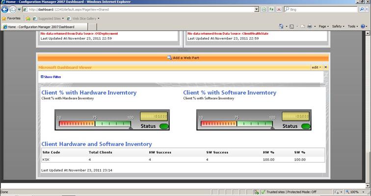Click the page vertical scrollbar down arrow
The image size is (371, 196).
[368, 185]
